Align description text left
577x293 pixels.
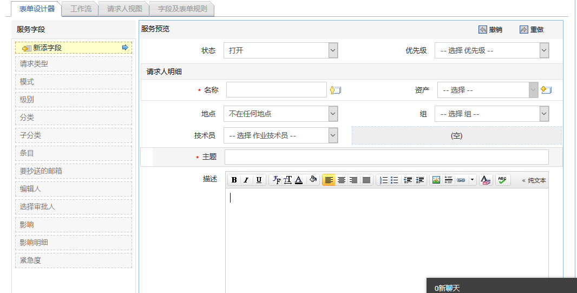tap(329, 180)
